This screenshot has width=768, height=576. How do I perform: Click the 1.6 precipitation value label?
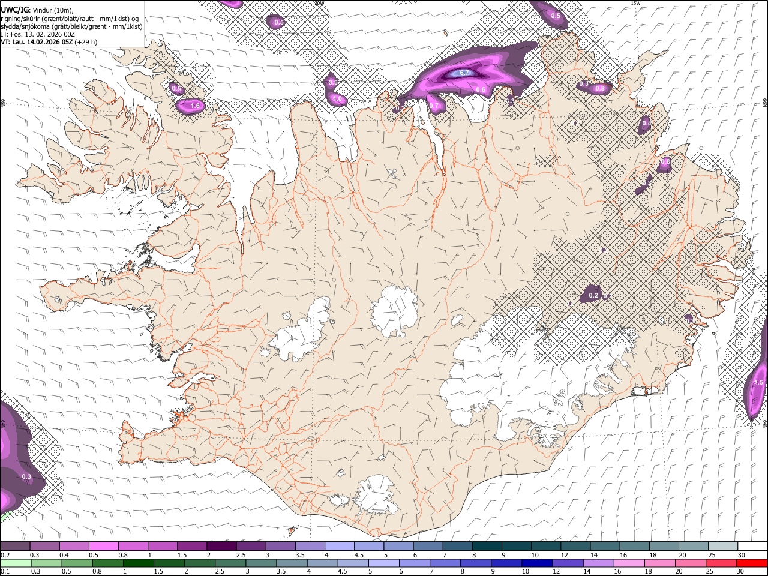(195, 106)
